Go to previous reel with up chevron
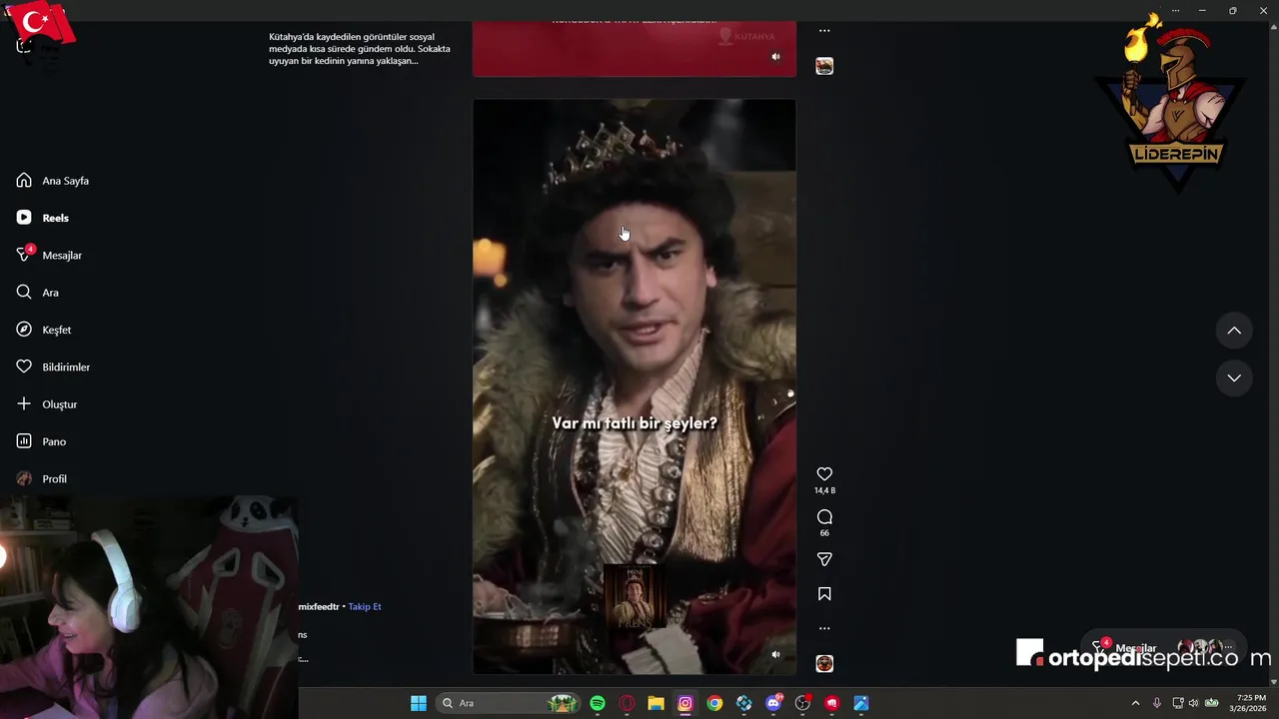This screenshot has height=719, width=1279. [1234, 331]
